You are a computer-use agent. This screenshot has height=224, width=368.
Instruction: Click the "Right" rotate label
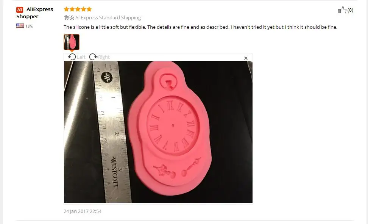point(104,57)
